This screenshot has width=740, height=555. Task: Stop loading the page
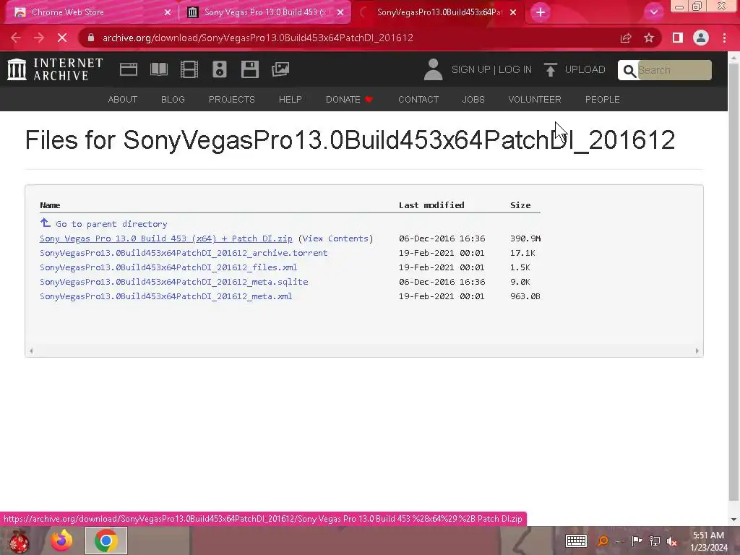click(x=62, y=38)
